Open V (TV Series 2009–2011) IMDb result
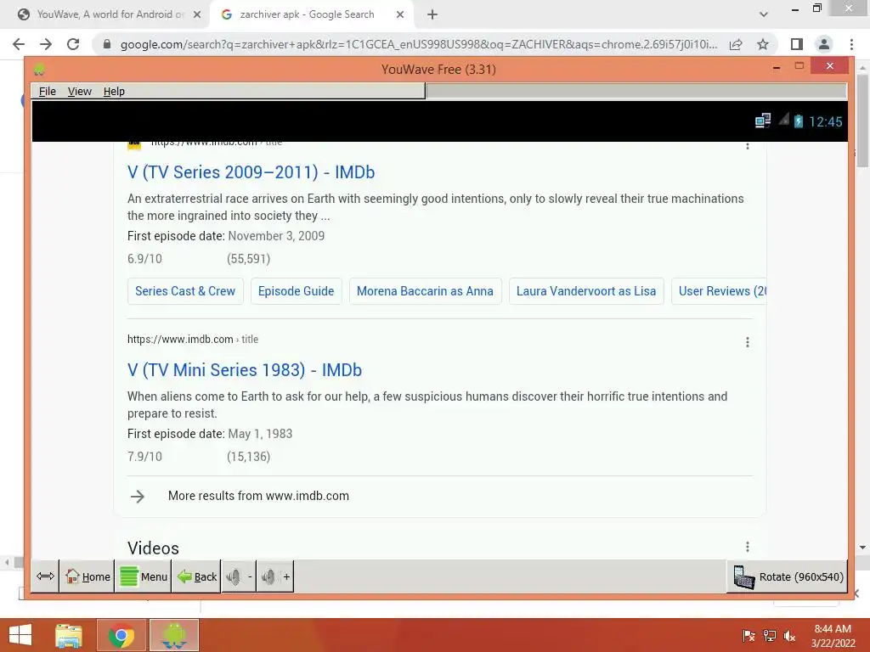 tap(251, 172)
